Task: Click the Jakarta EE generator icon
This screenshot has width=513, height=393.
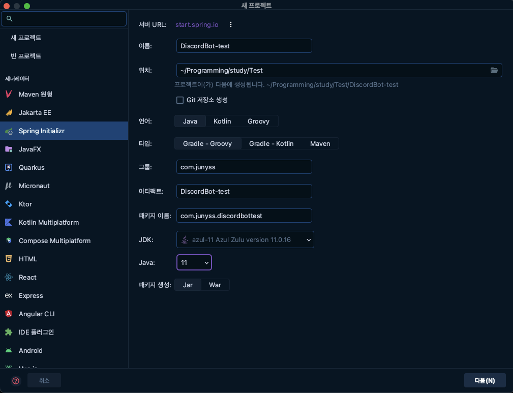Action: tap(9, 112)
